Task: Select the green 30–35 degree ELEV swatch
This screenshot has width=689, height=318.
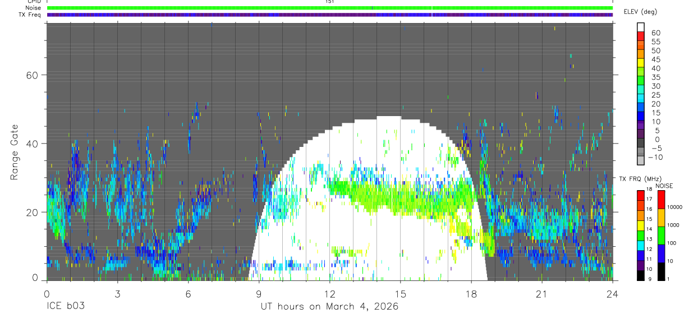Action: [x=641, y=81]
